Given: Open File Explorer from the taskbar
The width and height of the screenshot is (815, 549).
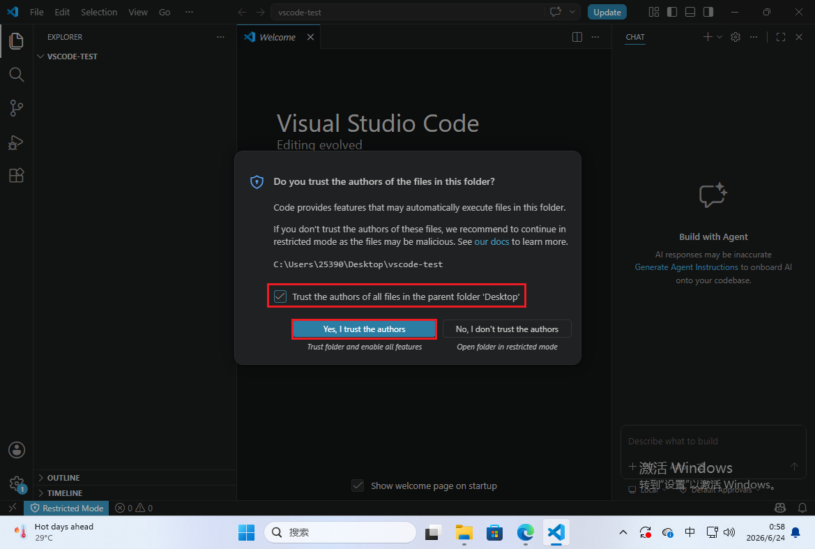Looking at the screenshot, I should click(464, 532).
